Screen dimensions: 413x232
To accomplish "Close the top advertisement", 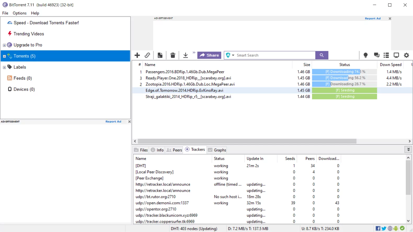I will 390,19.
